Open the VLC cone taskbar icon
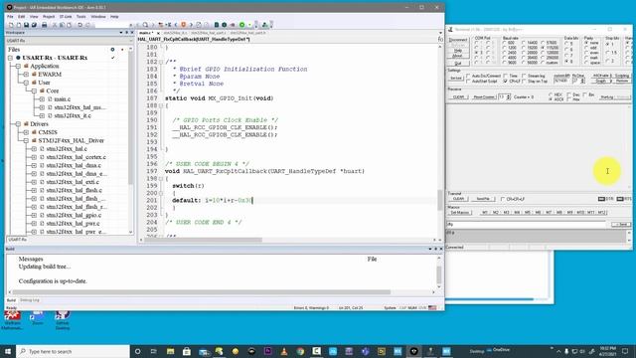Image resolution: width=636 pixels, height=358 pixels. (284, 351)
